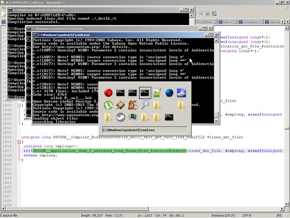Select the red sphere icon in switcher
Image resolution: width=290 pixels, height=218 pixels.
[x=108, y=93]
